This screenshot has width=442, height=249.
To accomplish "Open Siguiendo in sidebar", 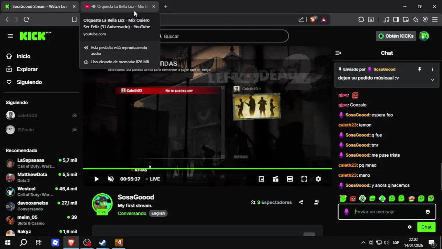I will (25, 82).
